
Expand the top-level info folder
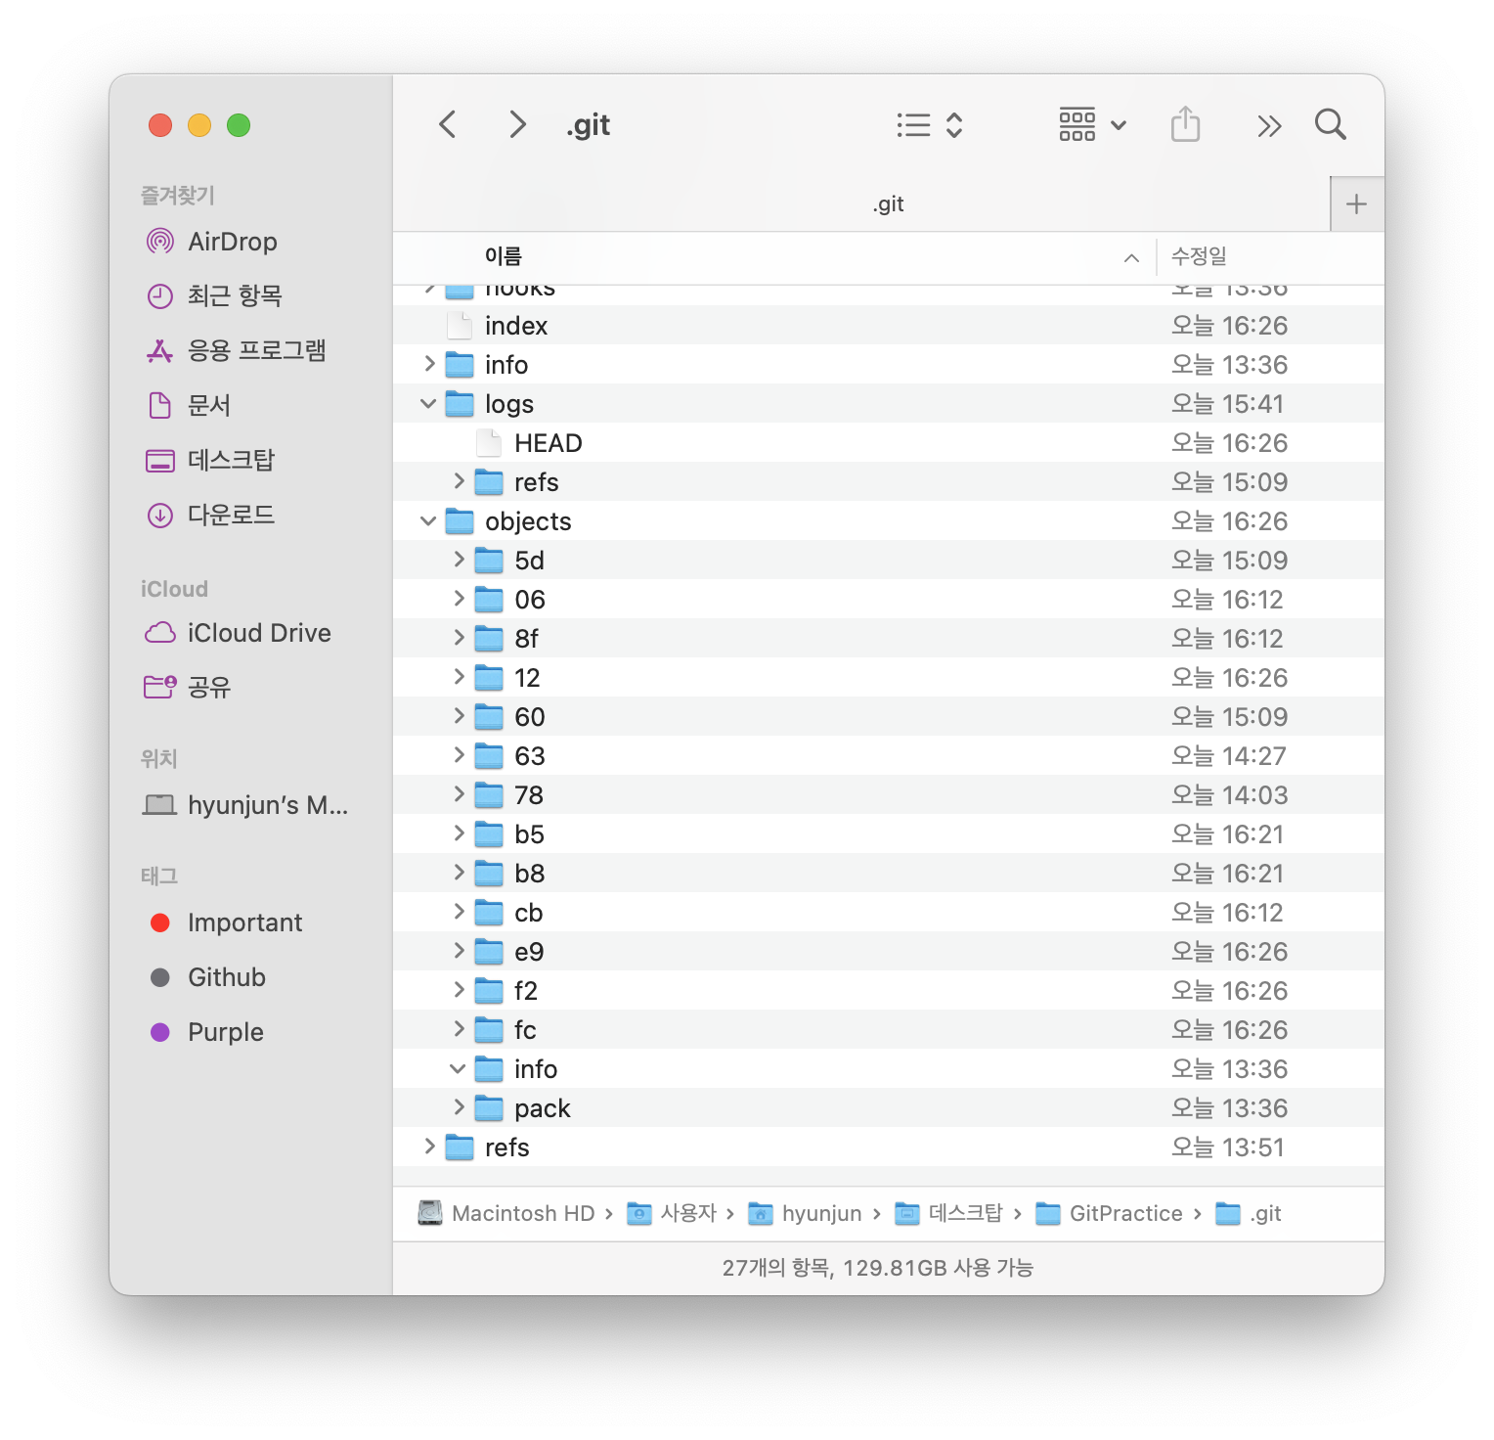429,364
